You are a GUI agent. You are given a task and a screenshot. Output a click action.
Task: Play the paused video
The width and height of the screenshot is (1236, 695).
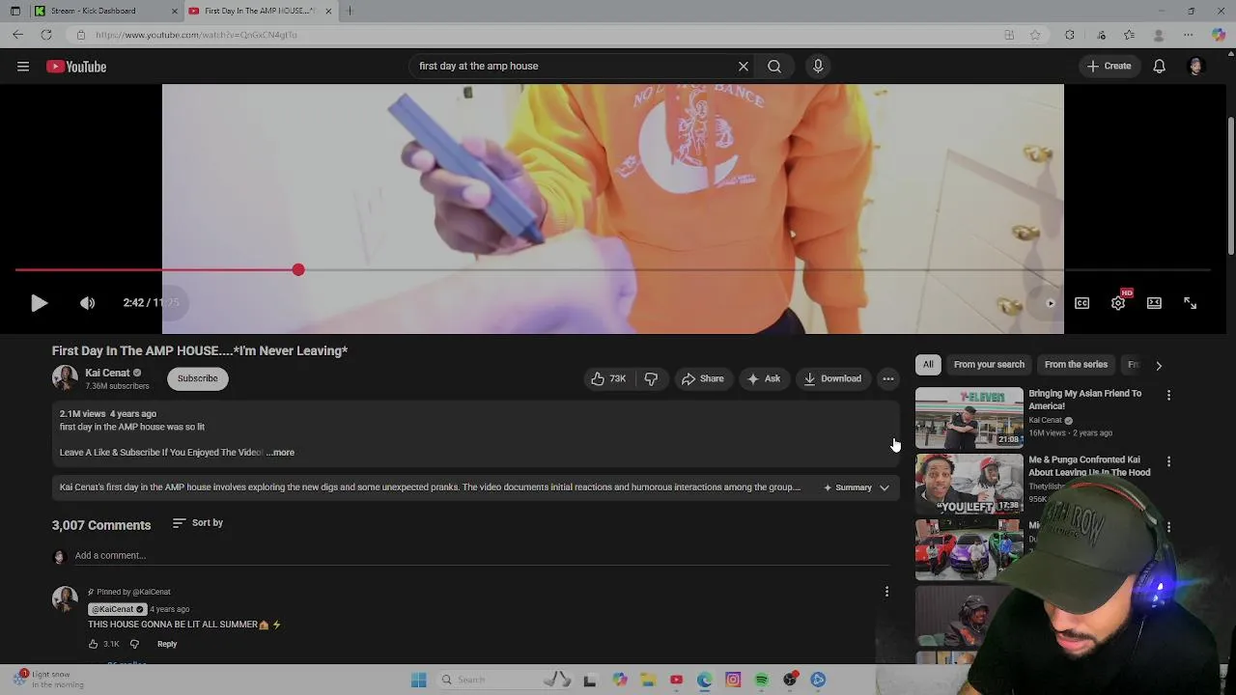[x=39, y=303]
